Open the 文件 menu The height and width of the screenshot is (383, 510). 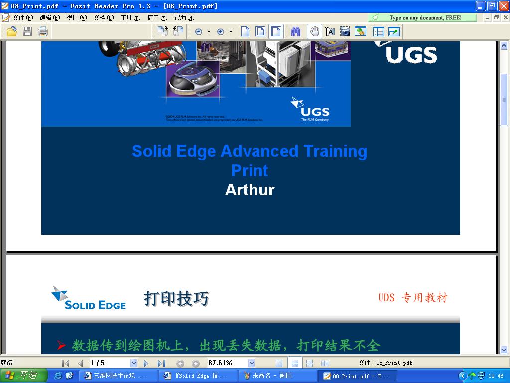click(x=23, y=18)
